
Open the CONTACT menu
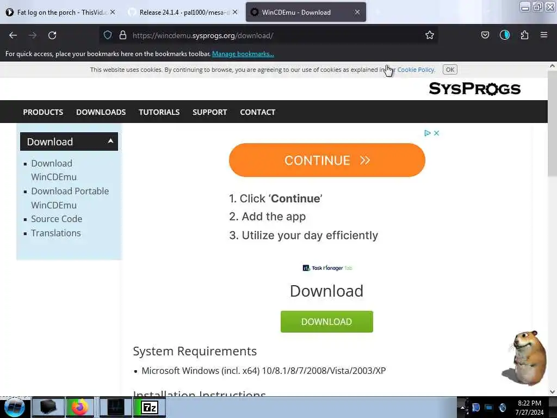[257, 112]
